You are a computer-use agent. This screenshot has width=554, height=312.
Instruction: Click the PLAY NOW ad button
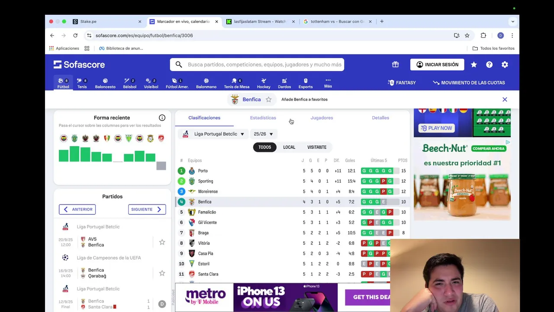(x=437, y=128)
